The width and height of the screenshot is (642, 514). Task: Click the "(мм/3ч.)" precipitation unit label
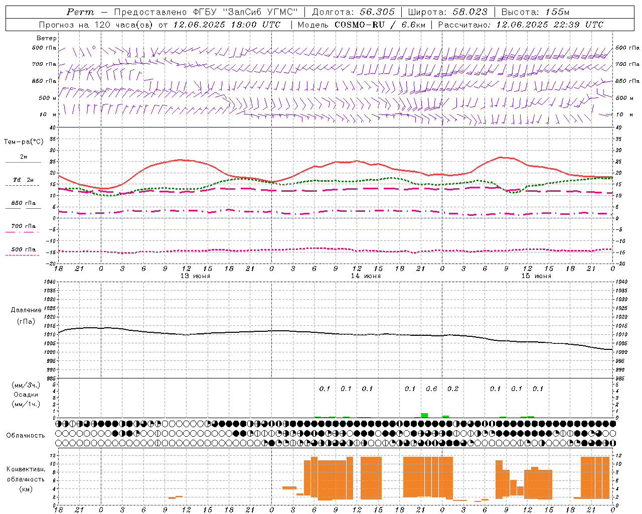pos(26,385)
